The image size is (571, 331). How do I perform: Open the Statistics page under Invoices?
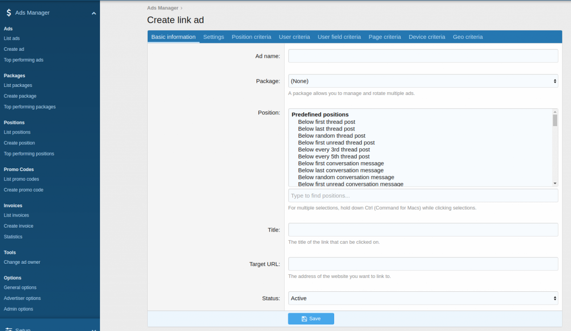[13, 237]
